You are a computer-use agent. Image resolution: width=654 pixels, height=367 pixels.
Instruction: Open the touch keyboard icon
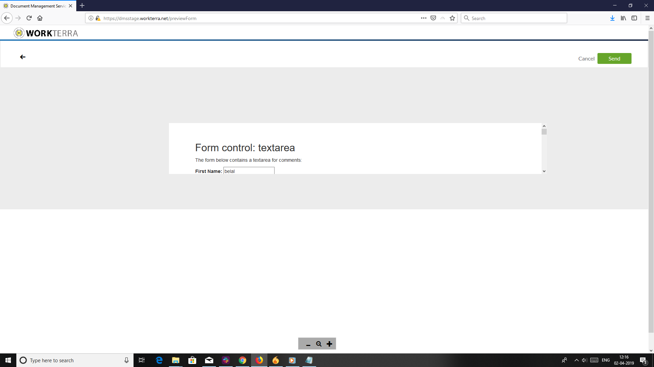pos(594,360)
